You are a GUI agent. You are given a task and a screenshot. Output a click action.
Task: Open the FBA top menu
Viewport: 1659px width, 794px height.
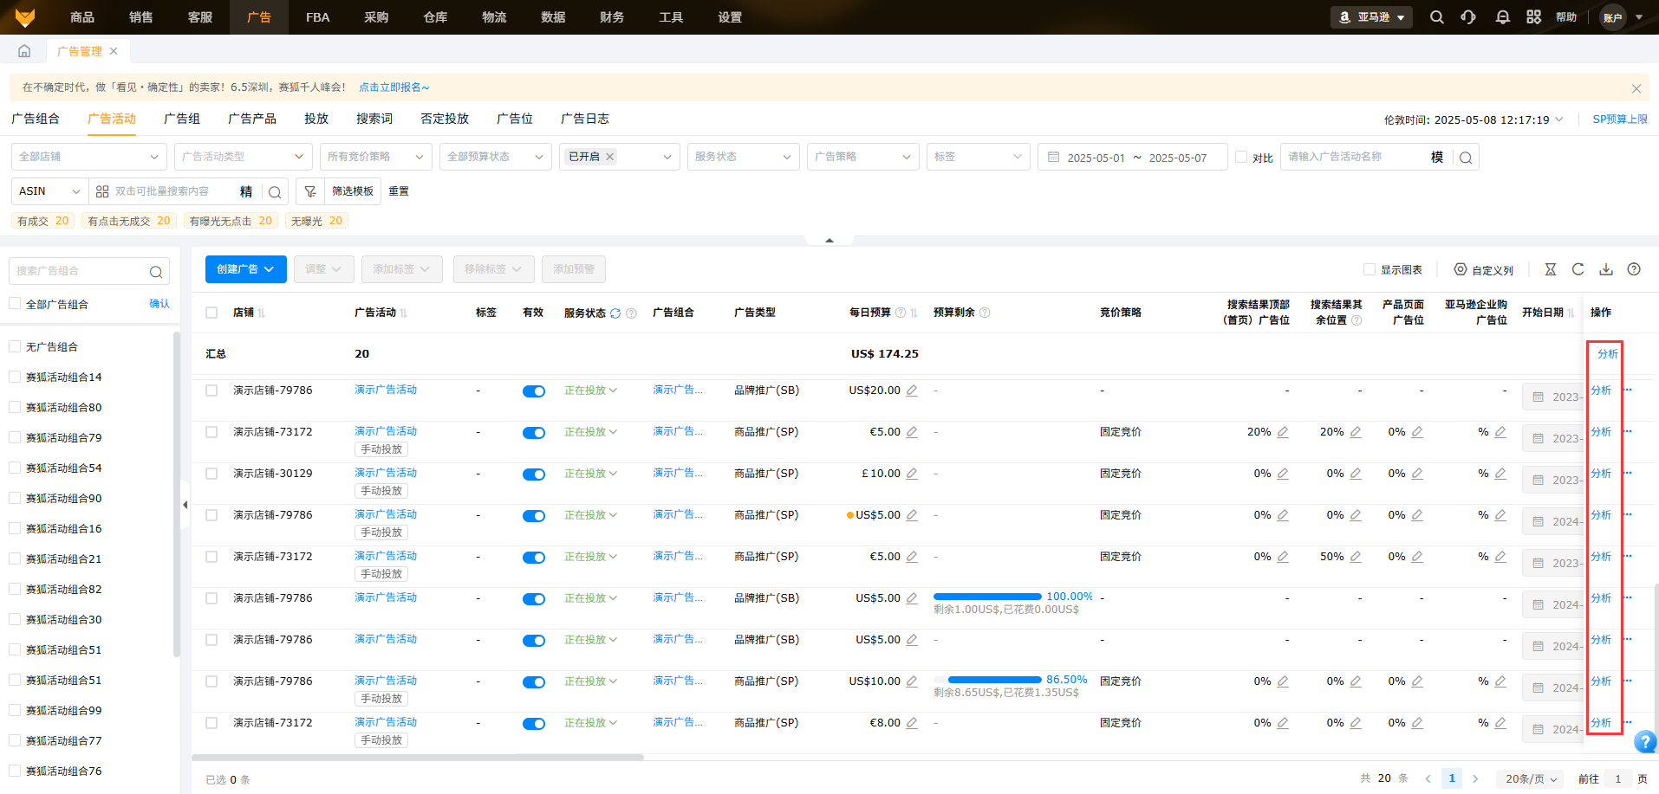[317, 17]
